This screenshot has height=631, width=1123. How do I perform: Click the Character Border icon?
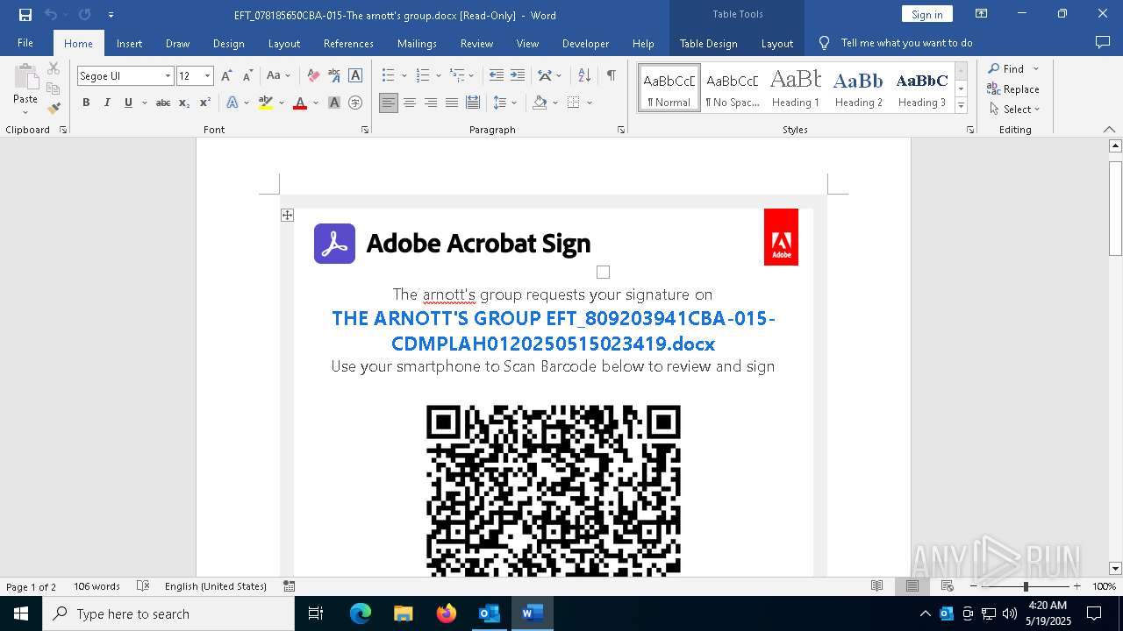pos(355,76)
